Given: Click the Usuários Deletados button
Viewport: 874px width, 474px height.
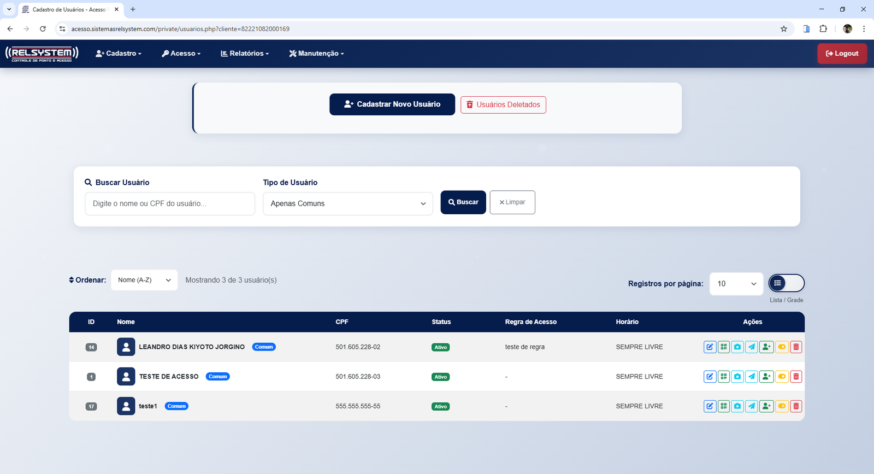Looking at the screenshot, I should pos(503,105).
